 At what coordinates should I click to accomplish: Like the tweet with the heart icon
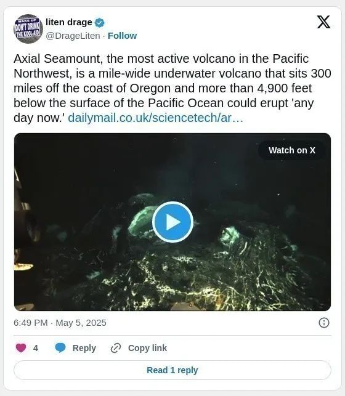21,348
